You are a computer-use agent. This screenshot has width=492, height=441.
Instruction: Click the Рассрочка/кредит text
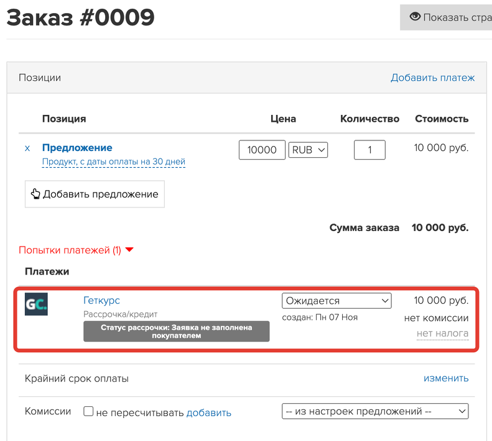(x=121, y=314)
